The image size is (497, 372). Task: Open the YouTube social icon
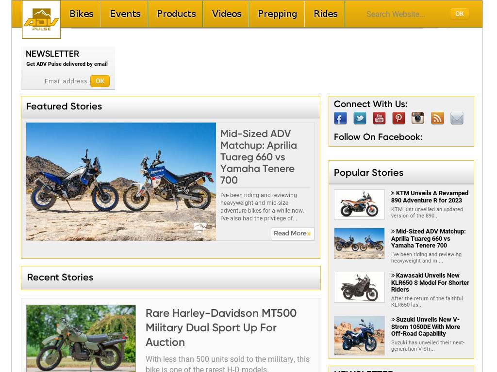pos(379,118)
